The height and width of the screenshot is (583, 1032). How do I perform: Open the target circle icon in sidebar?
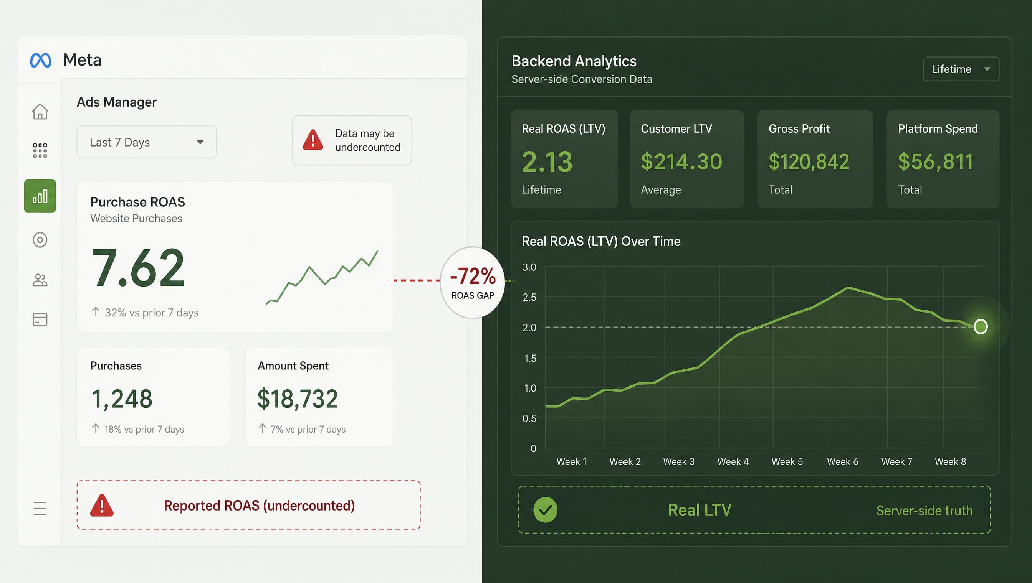(x=40, y=240)
